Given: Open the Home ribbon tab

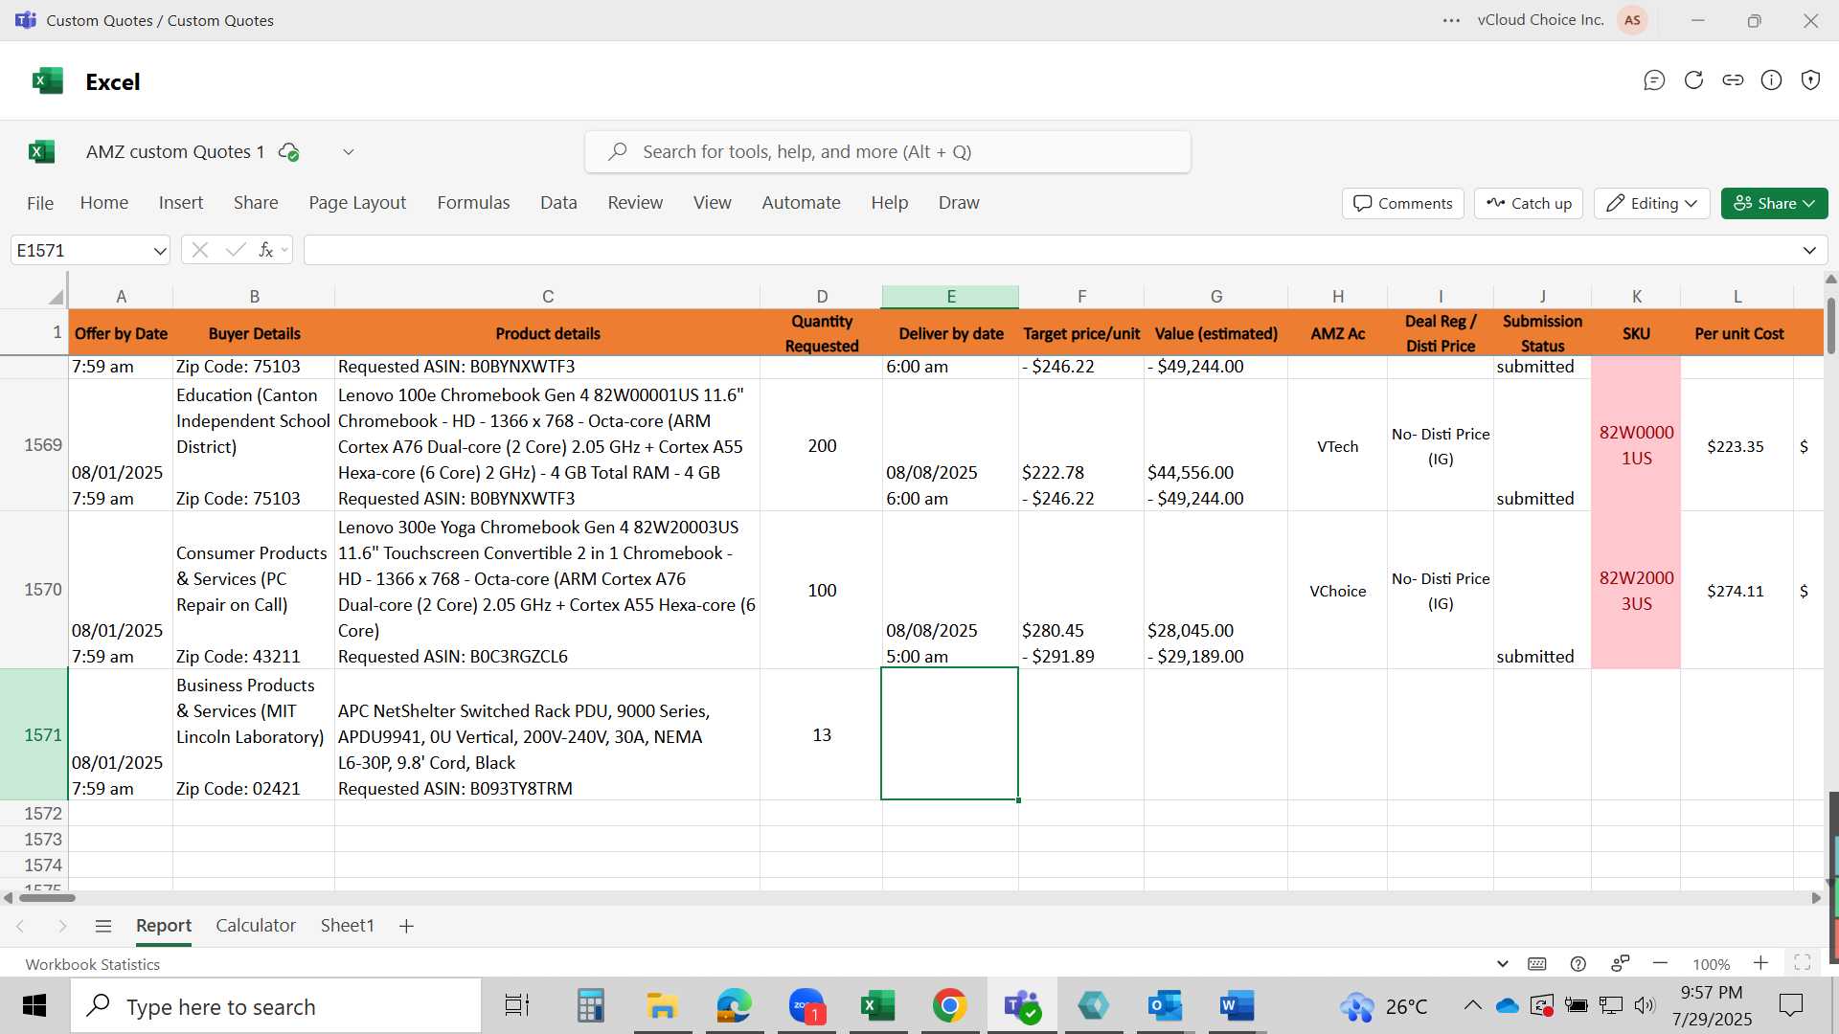Looking at the screenshot, I should (x=104, y=203).
